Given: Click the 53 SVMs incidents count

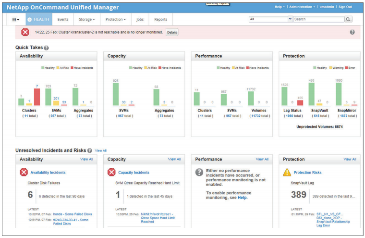Looking at the screenshot, I should tap(64, 102).
